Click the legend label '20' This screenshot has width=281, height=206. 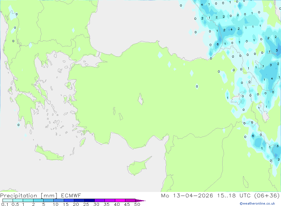click(x=76, y=204)
